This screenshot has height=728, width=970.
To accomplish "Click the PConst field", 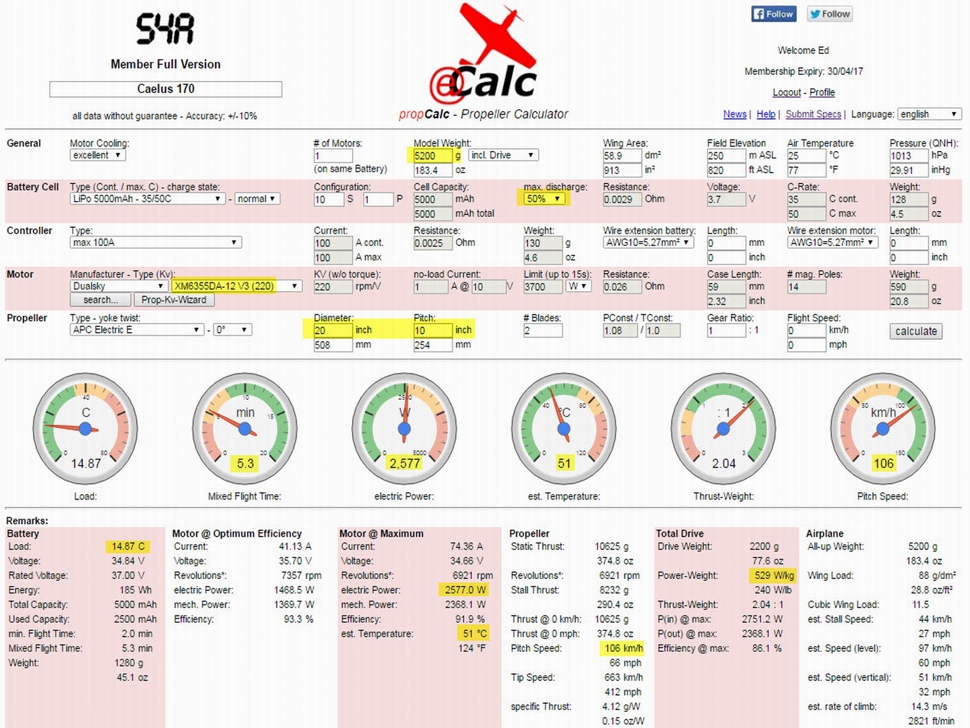I will coord(620,331).
